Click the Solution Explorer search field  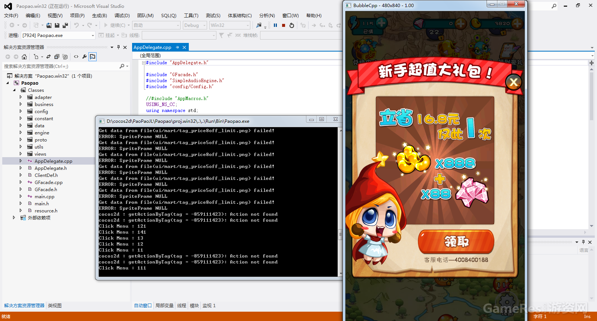61,66
